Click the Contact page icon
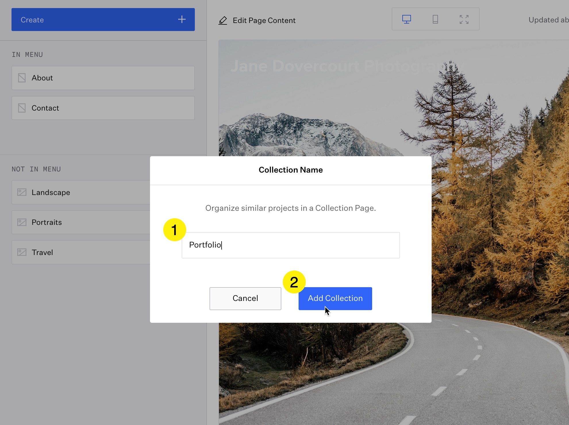 (22, 108)
